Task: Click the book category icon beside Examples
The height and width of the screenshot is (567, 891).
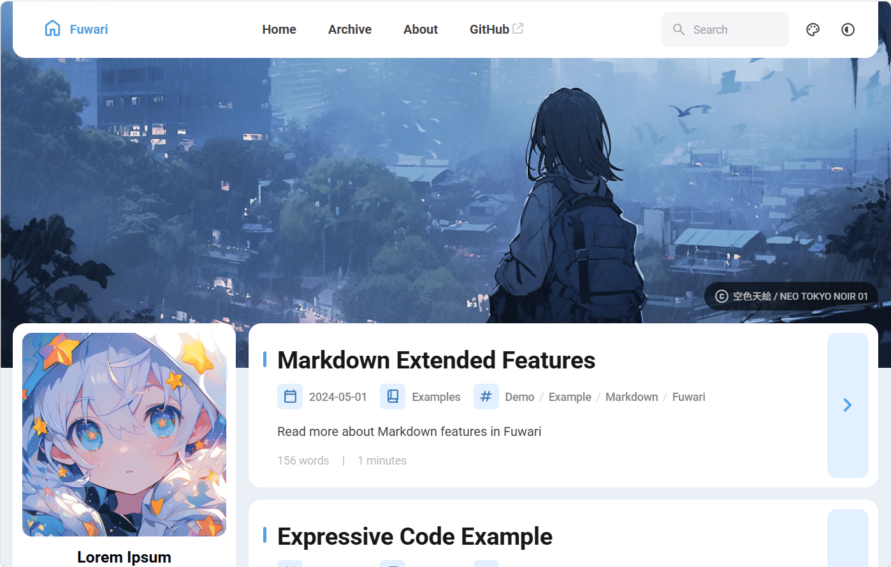Action: pyautogui.click(x=393, y=396)
